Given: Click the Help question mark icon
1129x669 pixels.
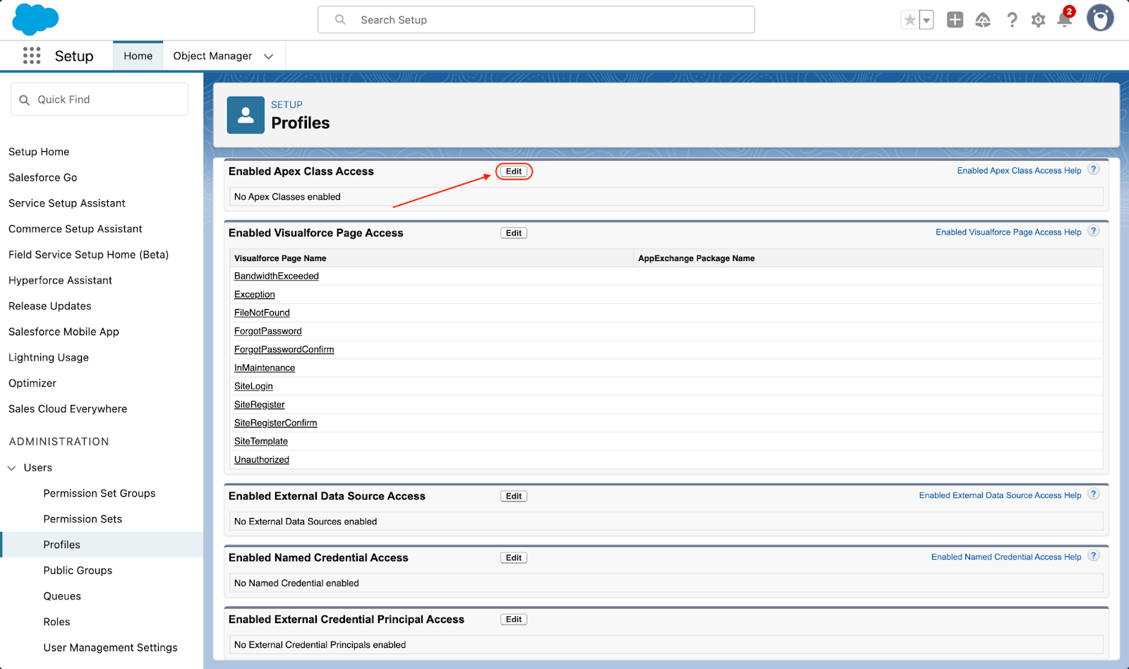Looking at the screenshot, I should tap(1012, 20).
